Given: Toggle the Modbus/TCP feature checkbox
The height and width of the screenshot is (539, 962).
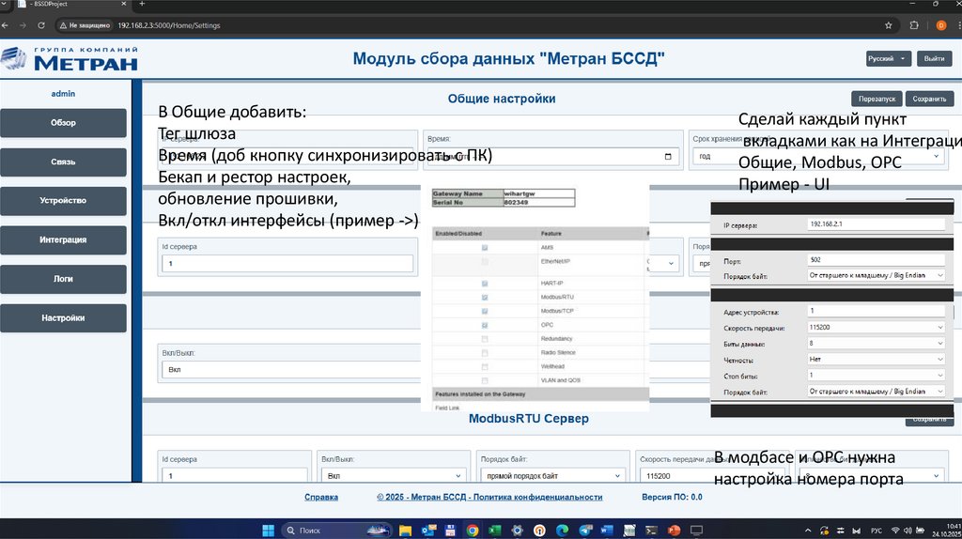Looking at the screenshot, I should (485, 312).
